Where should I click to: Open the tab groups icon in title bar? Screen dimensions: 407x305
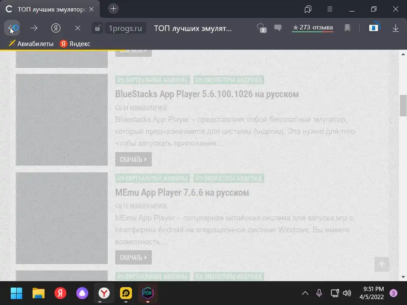click(x=308, y=10)
